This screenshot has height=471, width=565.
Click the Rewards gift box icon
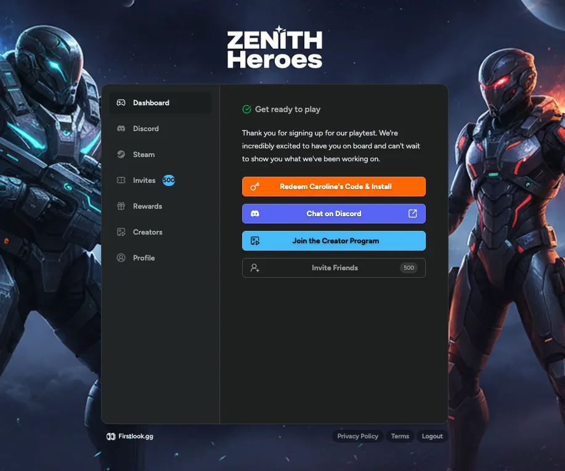click(x=121, y=206)
